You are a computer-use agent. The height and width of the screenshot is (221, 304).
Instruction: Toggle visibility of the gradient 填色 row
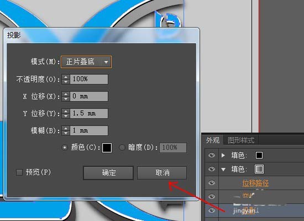pyautogui.click(x=212, y=169)
